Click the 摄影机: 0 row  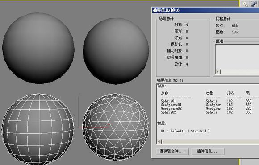pyautogui.click(x=179, y=44)
